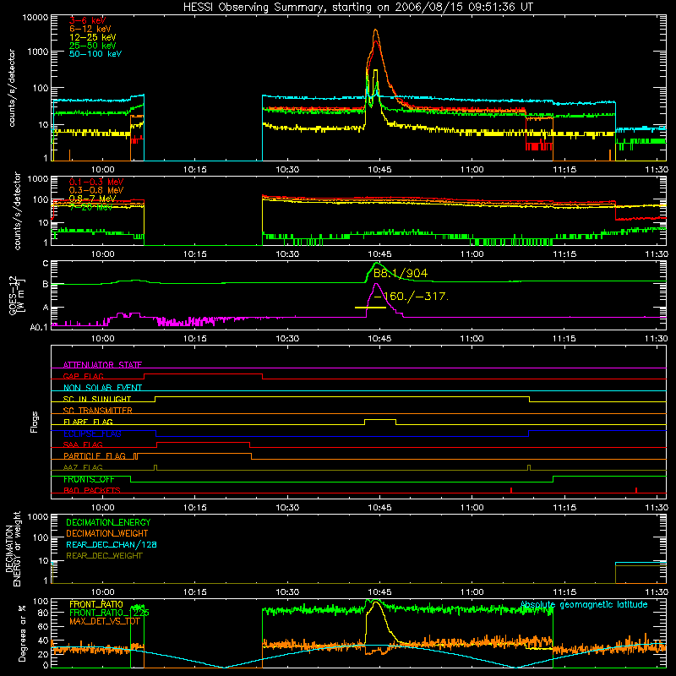Click the AAZ_FLAG pulse near 11:09

pyautogui.click(x=529, y=467)
